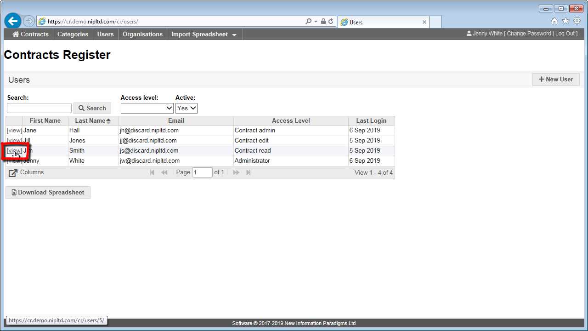Open the Change Password link

coord(529,34)
